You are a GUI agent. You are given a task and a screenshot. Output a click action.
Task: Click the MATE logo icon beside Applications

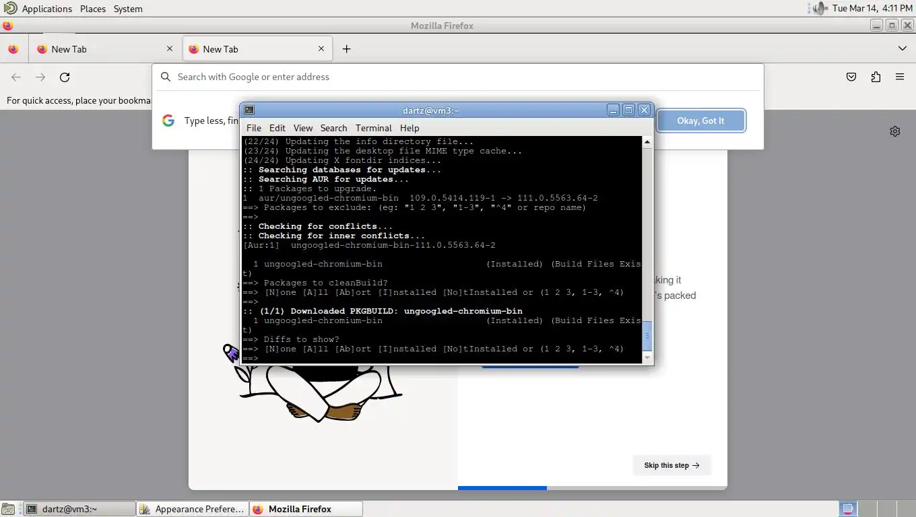[x=10, y=8]
